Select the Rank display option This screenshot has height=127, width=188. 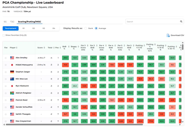86,28
